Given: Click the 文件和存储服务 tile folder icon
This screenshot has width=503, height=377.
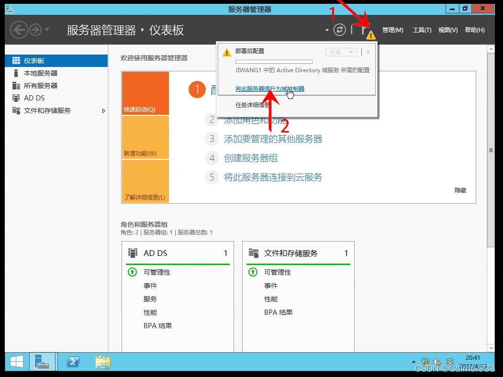Looking at the screenshot, I should click(254, 253).
